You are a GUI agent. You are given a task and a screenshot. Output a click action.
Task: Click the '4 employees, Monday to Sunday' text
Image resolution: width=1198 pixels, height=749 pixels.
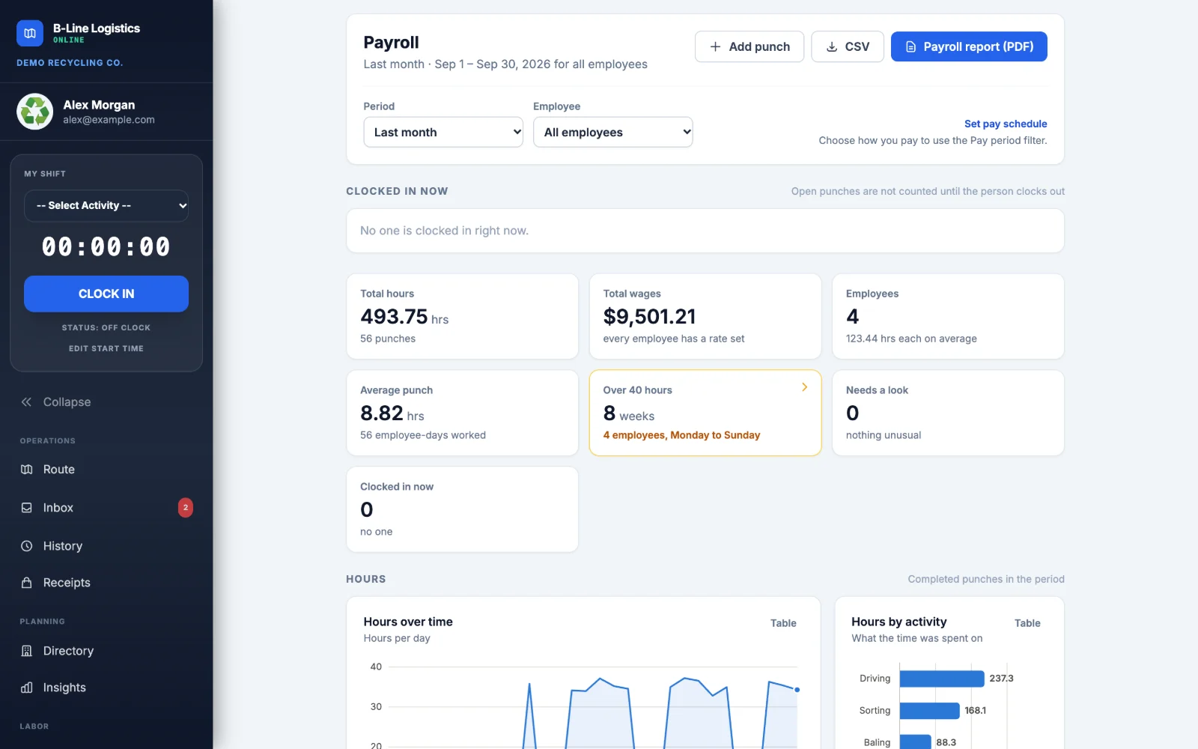click(681, 435)
